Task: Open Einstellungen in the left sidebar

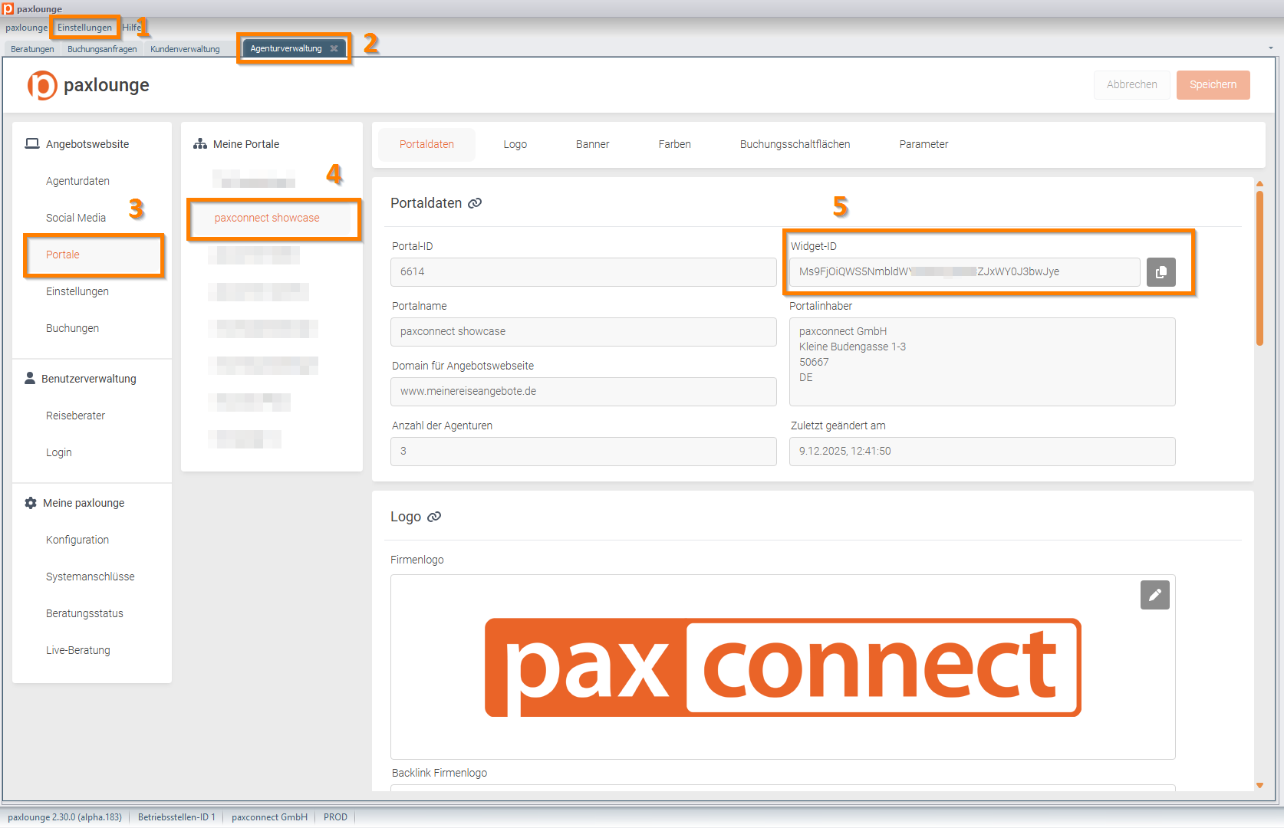Action: pyautogui.click(x=77, y=291)
